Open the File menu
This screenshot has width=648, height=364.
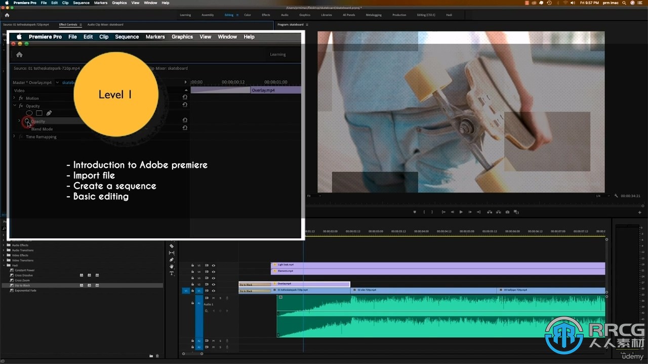[44, 3]
